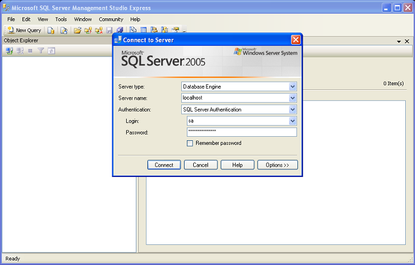The image size is (415, 265).
Task: Open the Help menu in menu bar
Action: pos(135,19)
